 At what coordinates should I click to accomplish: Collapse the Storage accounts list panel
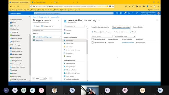click(58, 20)
